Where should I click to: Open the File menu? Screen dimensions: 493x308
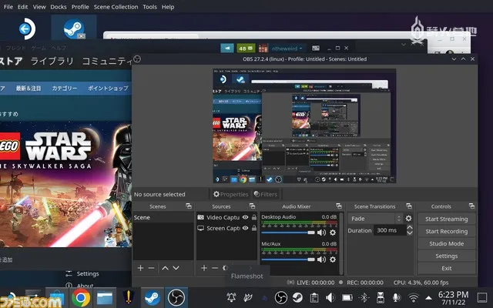[8, 7]
